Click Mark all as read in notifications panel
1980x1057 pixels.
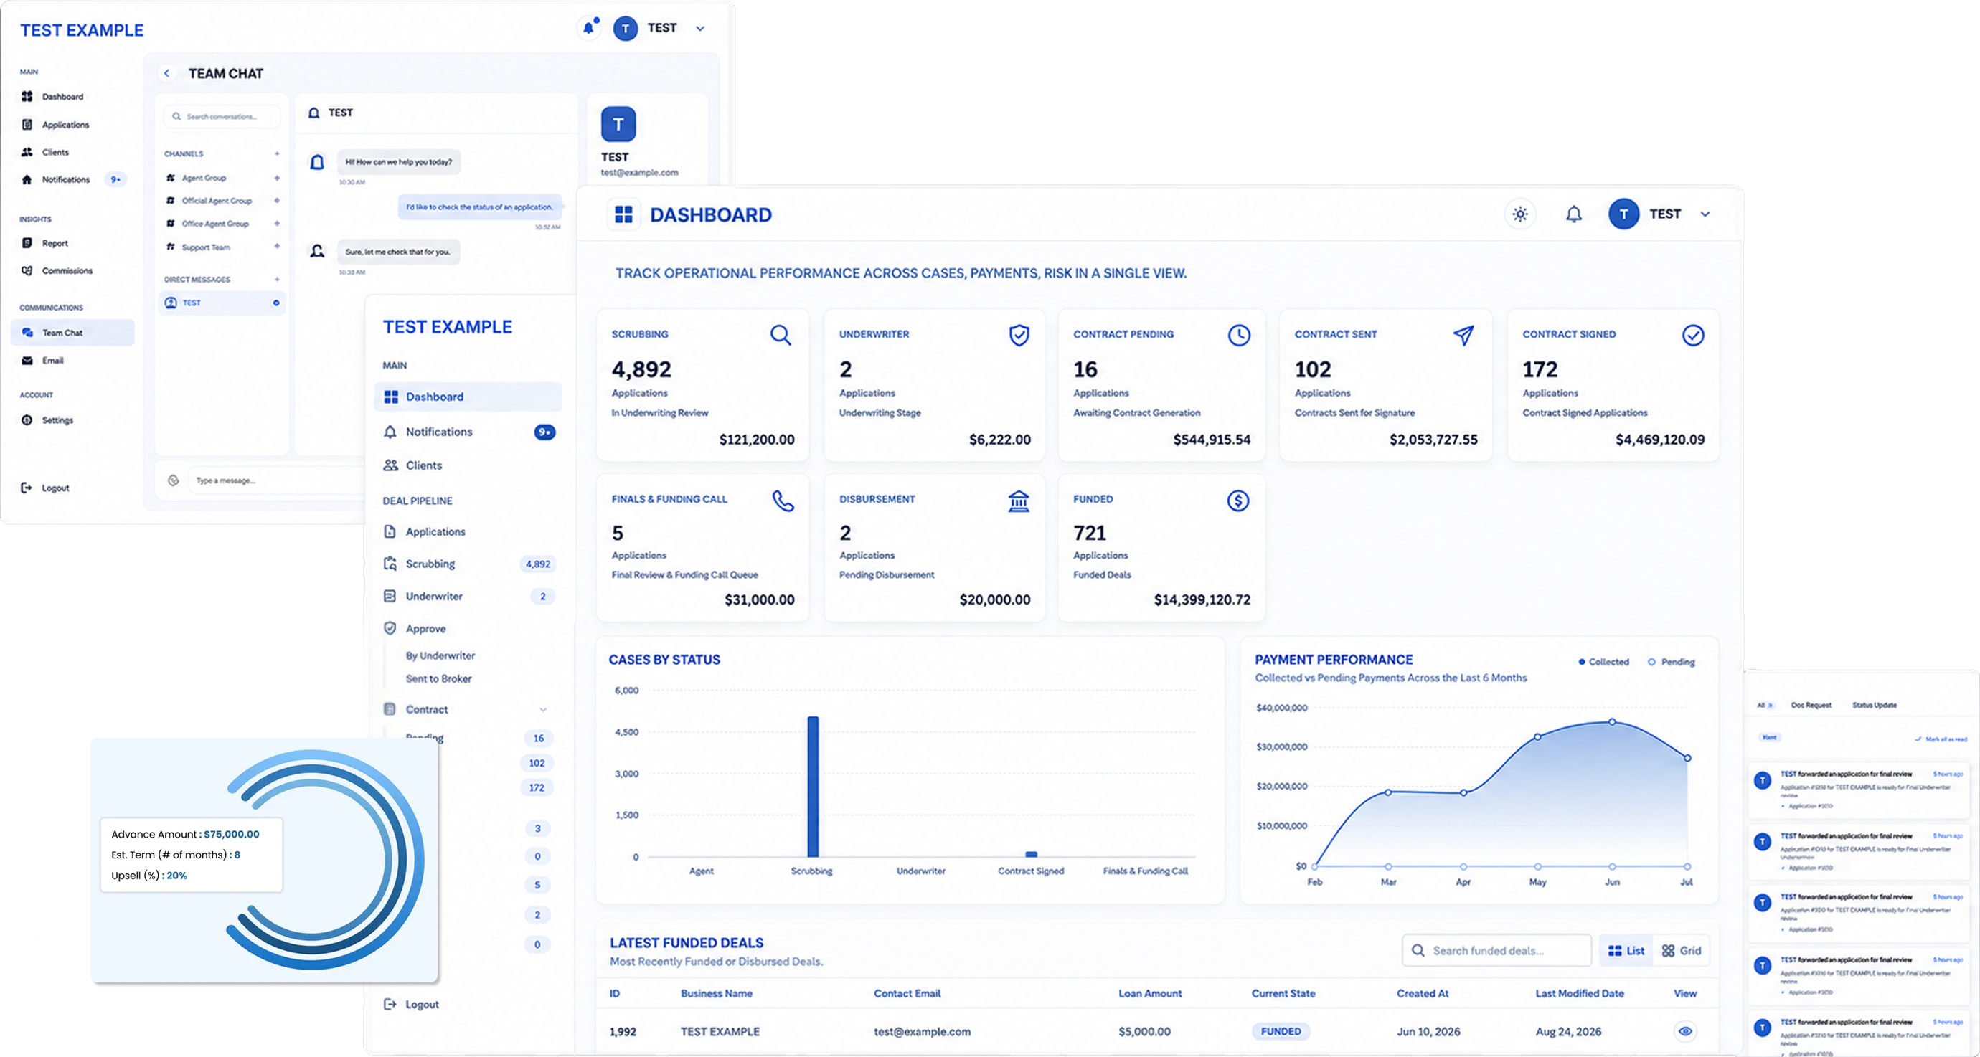tap(1940, 739)
